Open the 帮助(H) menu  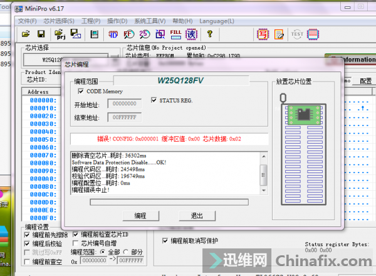point(182,21)
